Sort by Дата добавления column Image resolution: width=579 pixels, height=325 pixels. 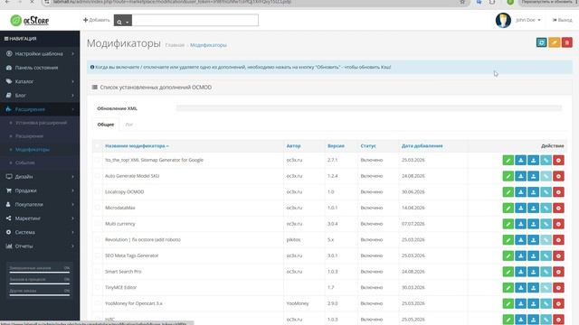[x=422, y=146]
